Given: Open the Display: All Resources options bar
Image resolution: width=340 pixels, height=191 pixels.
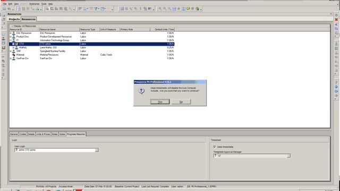Looking at the screenshot, I should (x=24, y=26).
